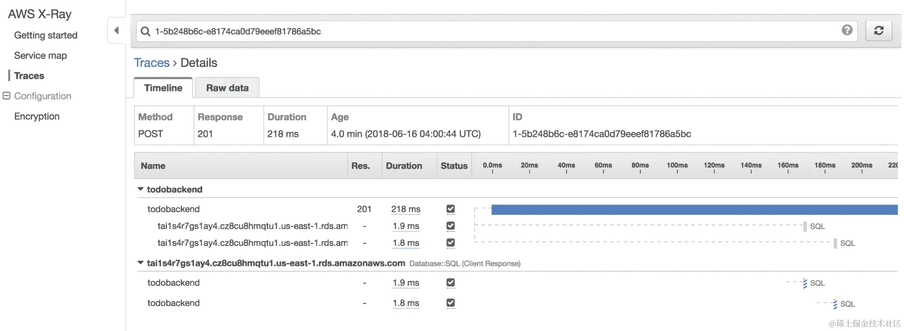
Task: Select the second tai1s4r7gs1ay4 rds subsegment name
Action: pyautogui.click(x=252, y=243)
